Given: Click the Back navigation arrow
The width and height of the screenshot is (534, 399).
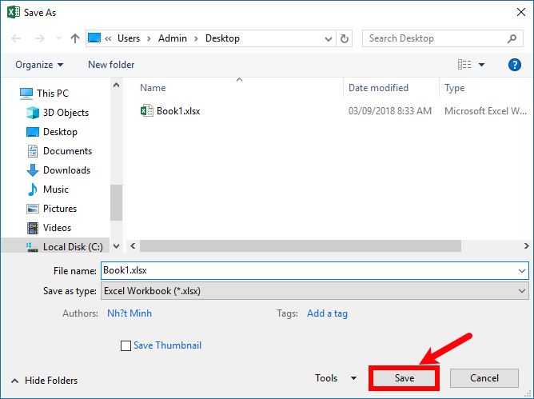Looking at the screenshot, I should (x=17, y=38).
